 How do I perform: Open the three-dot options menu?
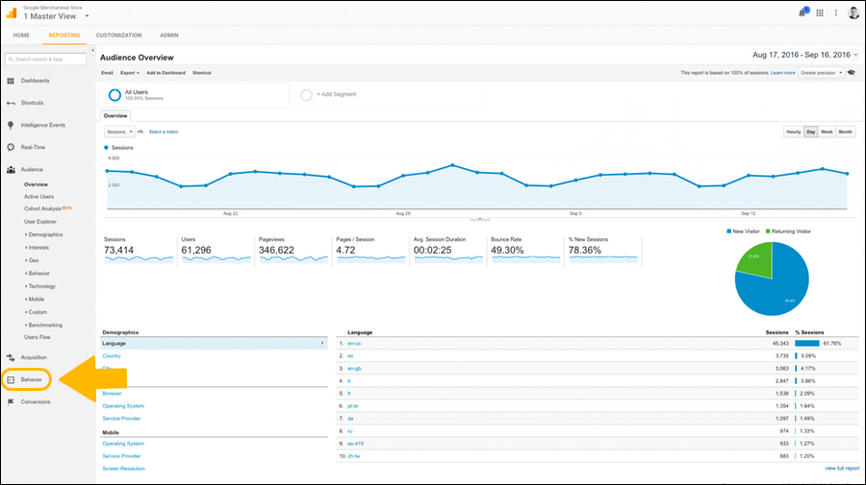(x=835, y=12)
